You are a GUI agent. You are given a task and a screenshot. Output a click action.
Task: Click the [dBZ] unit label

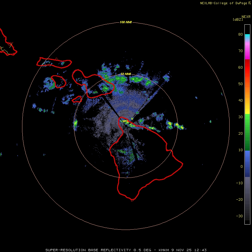[238, 20]
